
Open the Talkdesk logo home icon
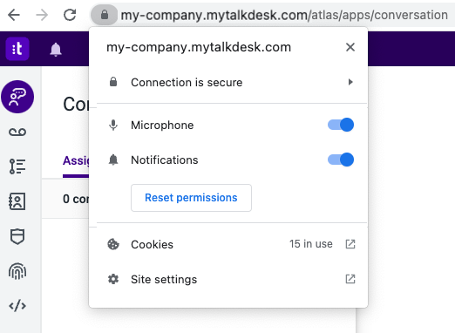pyautogui.click(x=17, y=49)
